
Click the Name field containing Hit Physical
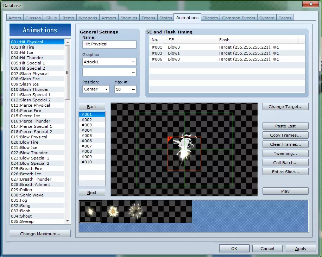coord(109,44)
